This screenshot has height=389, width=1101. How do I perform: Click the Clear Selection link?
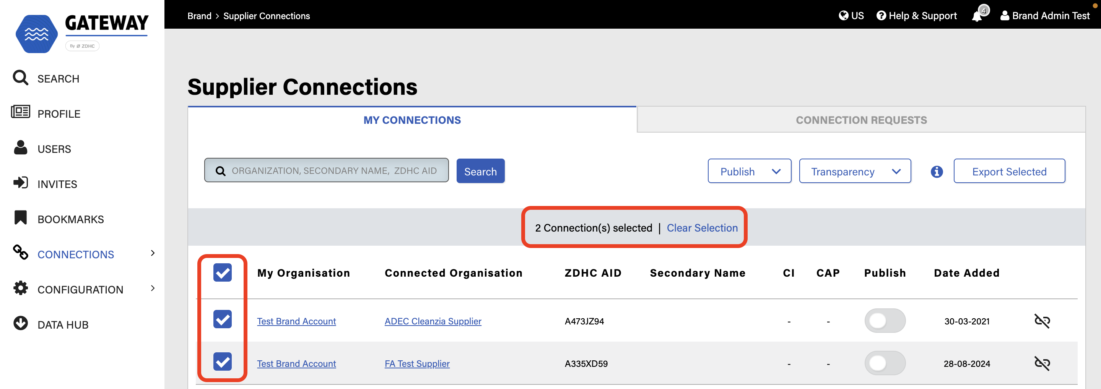pos(702,228)
